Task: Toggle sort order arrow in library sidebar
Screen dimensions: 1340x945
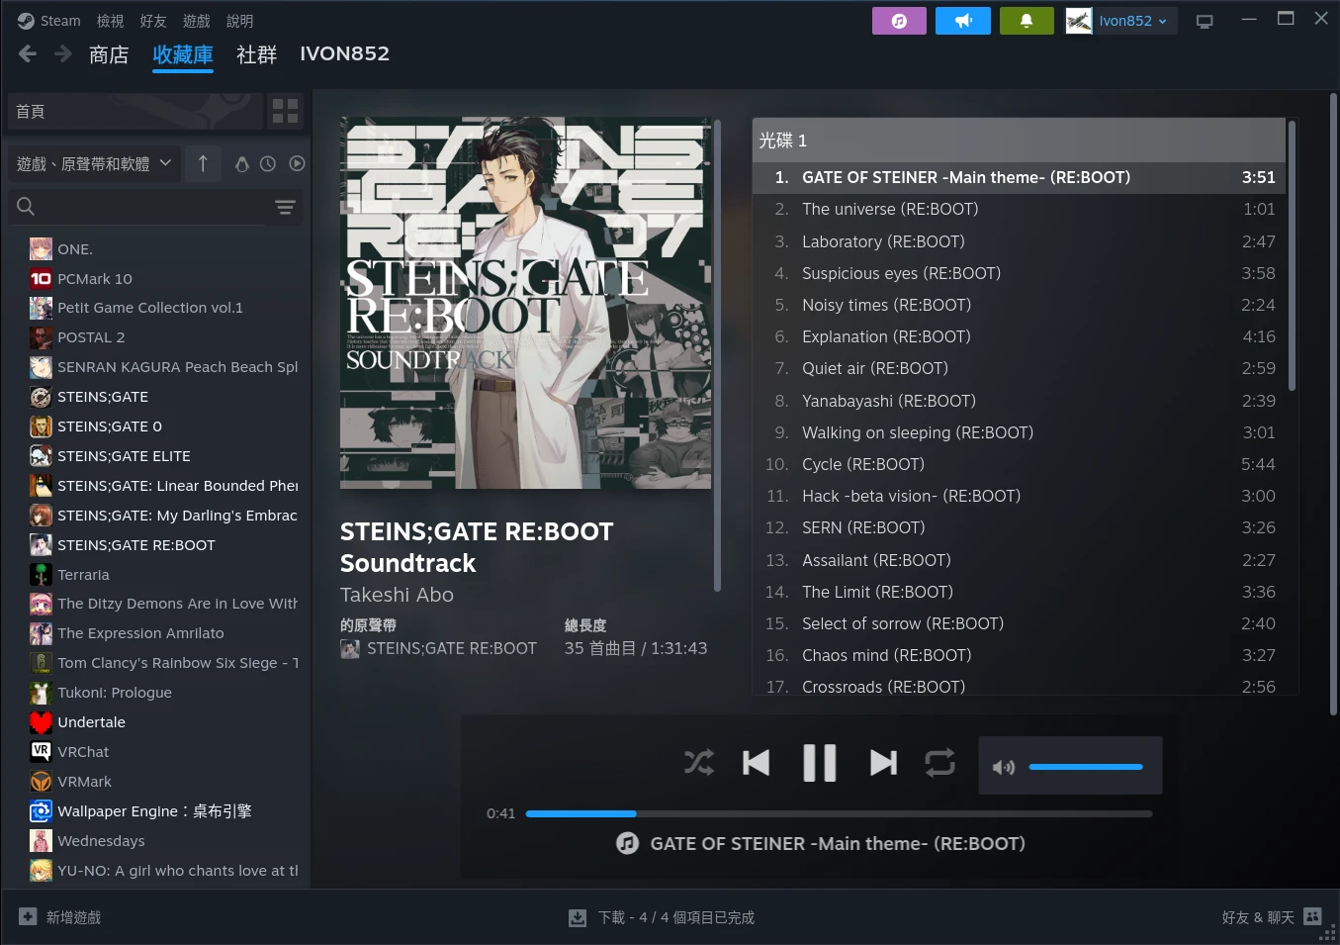Action: pyautogui.click(x=203, y=163)
